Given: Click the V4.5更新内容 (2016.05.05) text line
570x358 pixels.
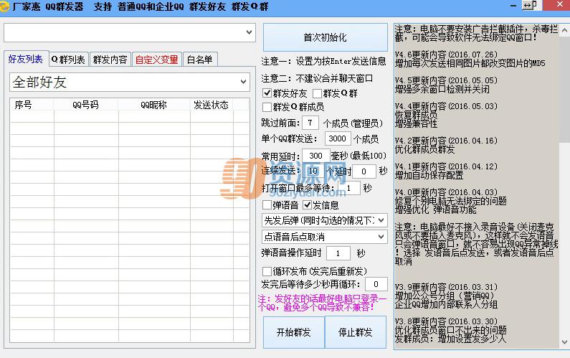Looking at the screenshot, I should [446, 80].
